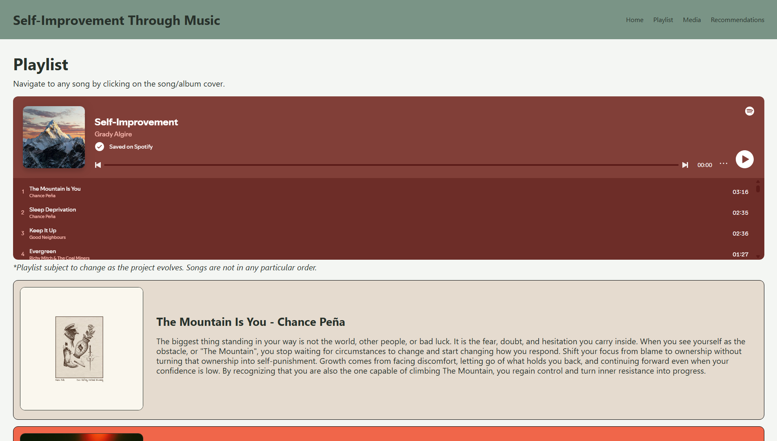Click the playback progress bar
The image size is (777, 441).
[391, 165]
